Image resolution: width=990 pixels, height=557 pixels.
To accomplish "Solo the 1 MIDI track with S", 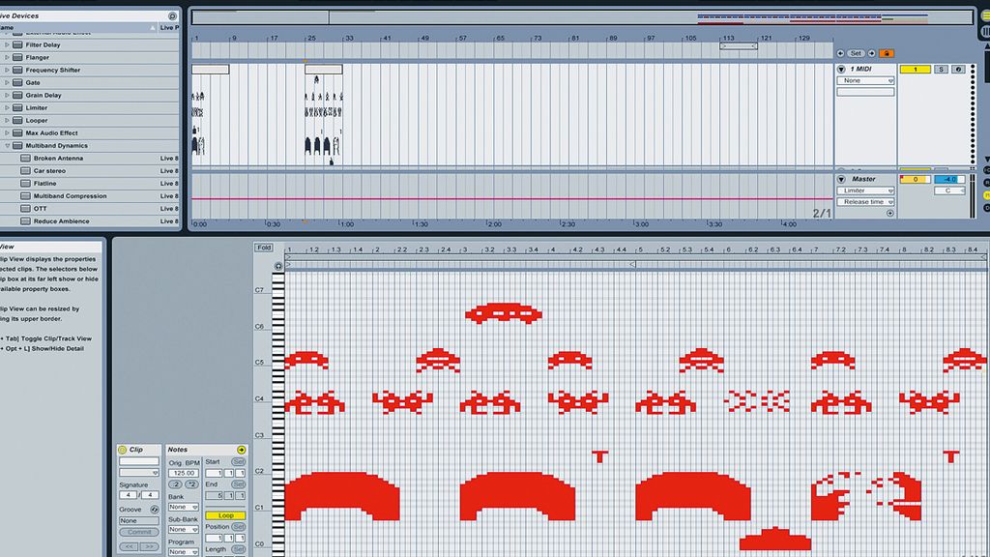I will (941, 70).
